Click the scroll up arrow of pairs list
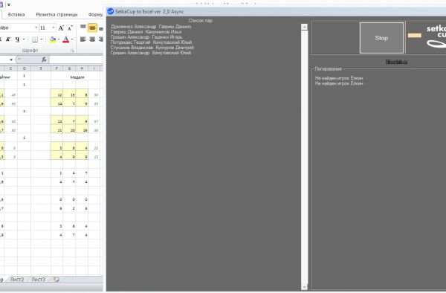446x293 pixels. [304, 27]
